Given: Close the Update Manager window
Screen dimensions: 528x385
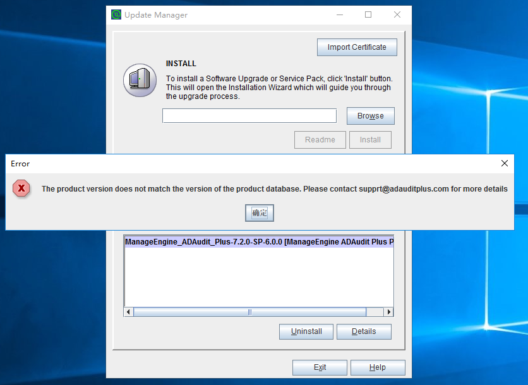Looking at the screenshot, I should click(x=397, y=14).
